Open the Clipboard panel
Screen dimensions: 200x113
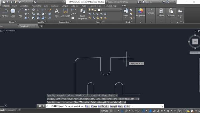[171, 13]
